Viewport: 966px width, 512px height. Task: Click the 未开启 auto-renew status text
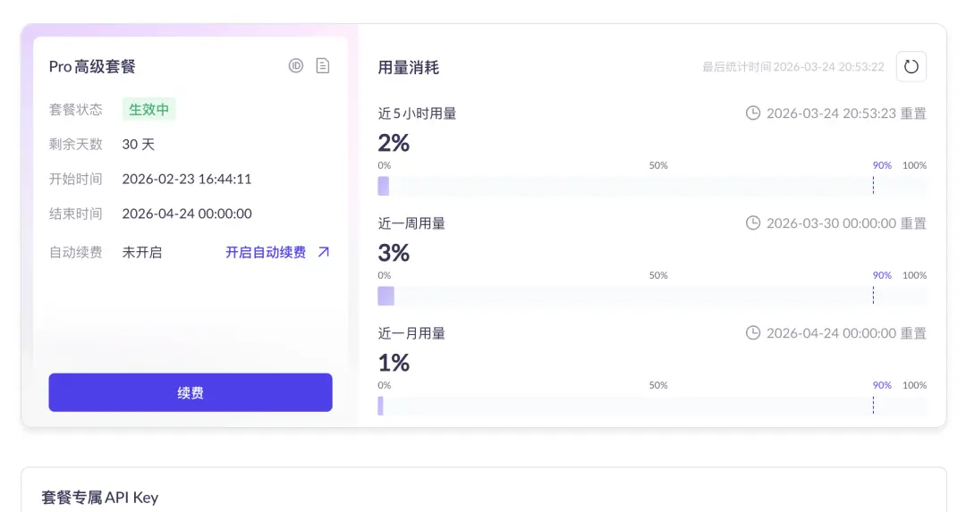click(x=141, y=252)
